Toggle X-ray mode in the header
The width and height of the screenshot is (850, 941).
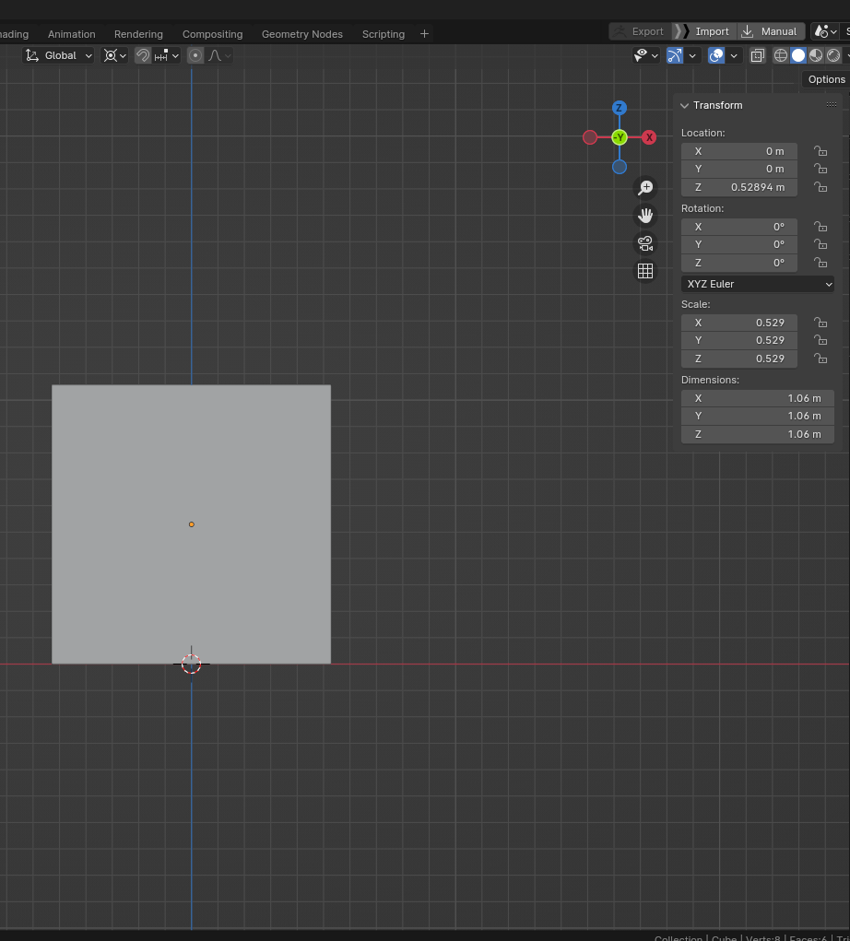757,55
